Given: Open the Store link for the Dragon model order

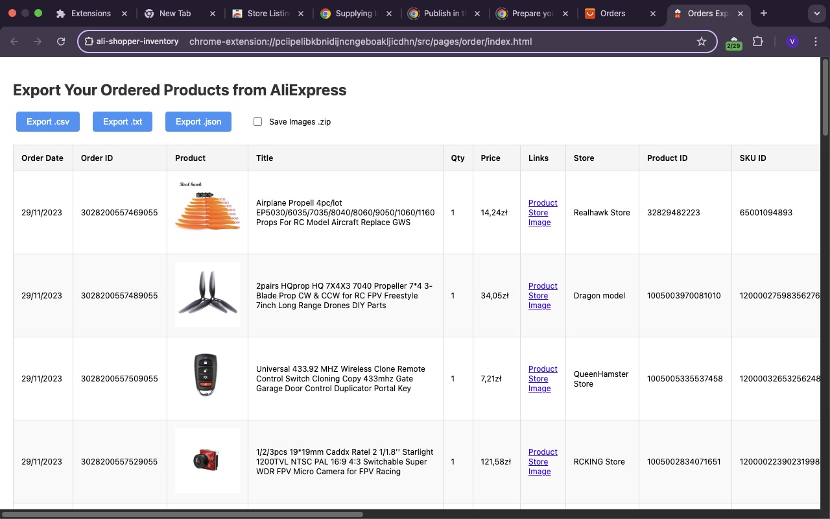Looking at the screenshot, I should [538, 296].
